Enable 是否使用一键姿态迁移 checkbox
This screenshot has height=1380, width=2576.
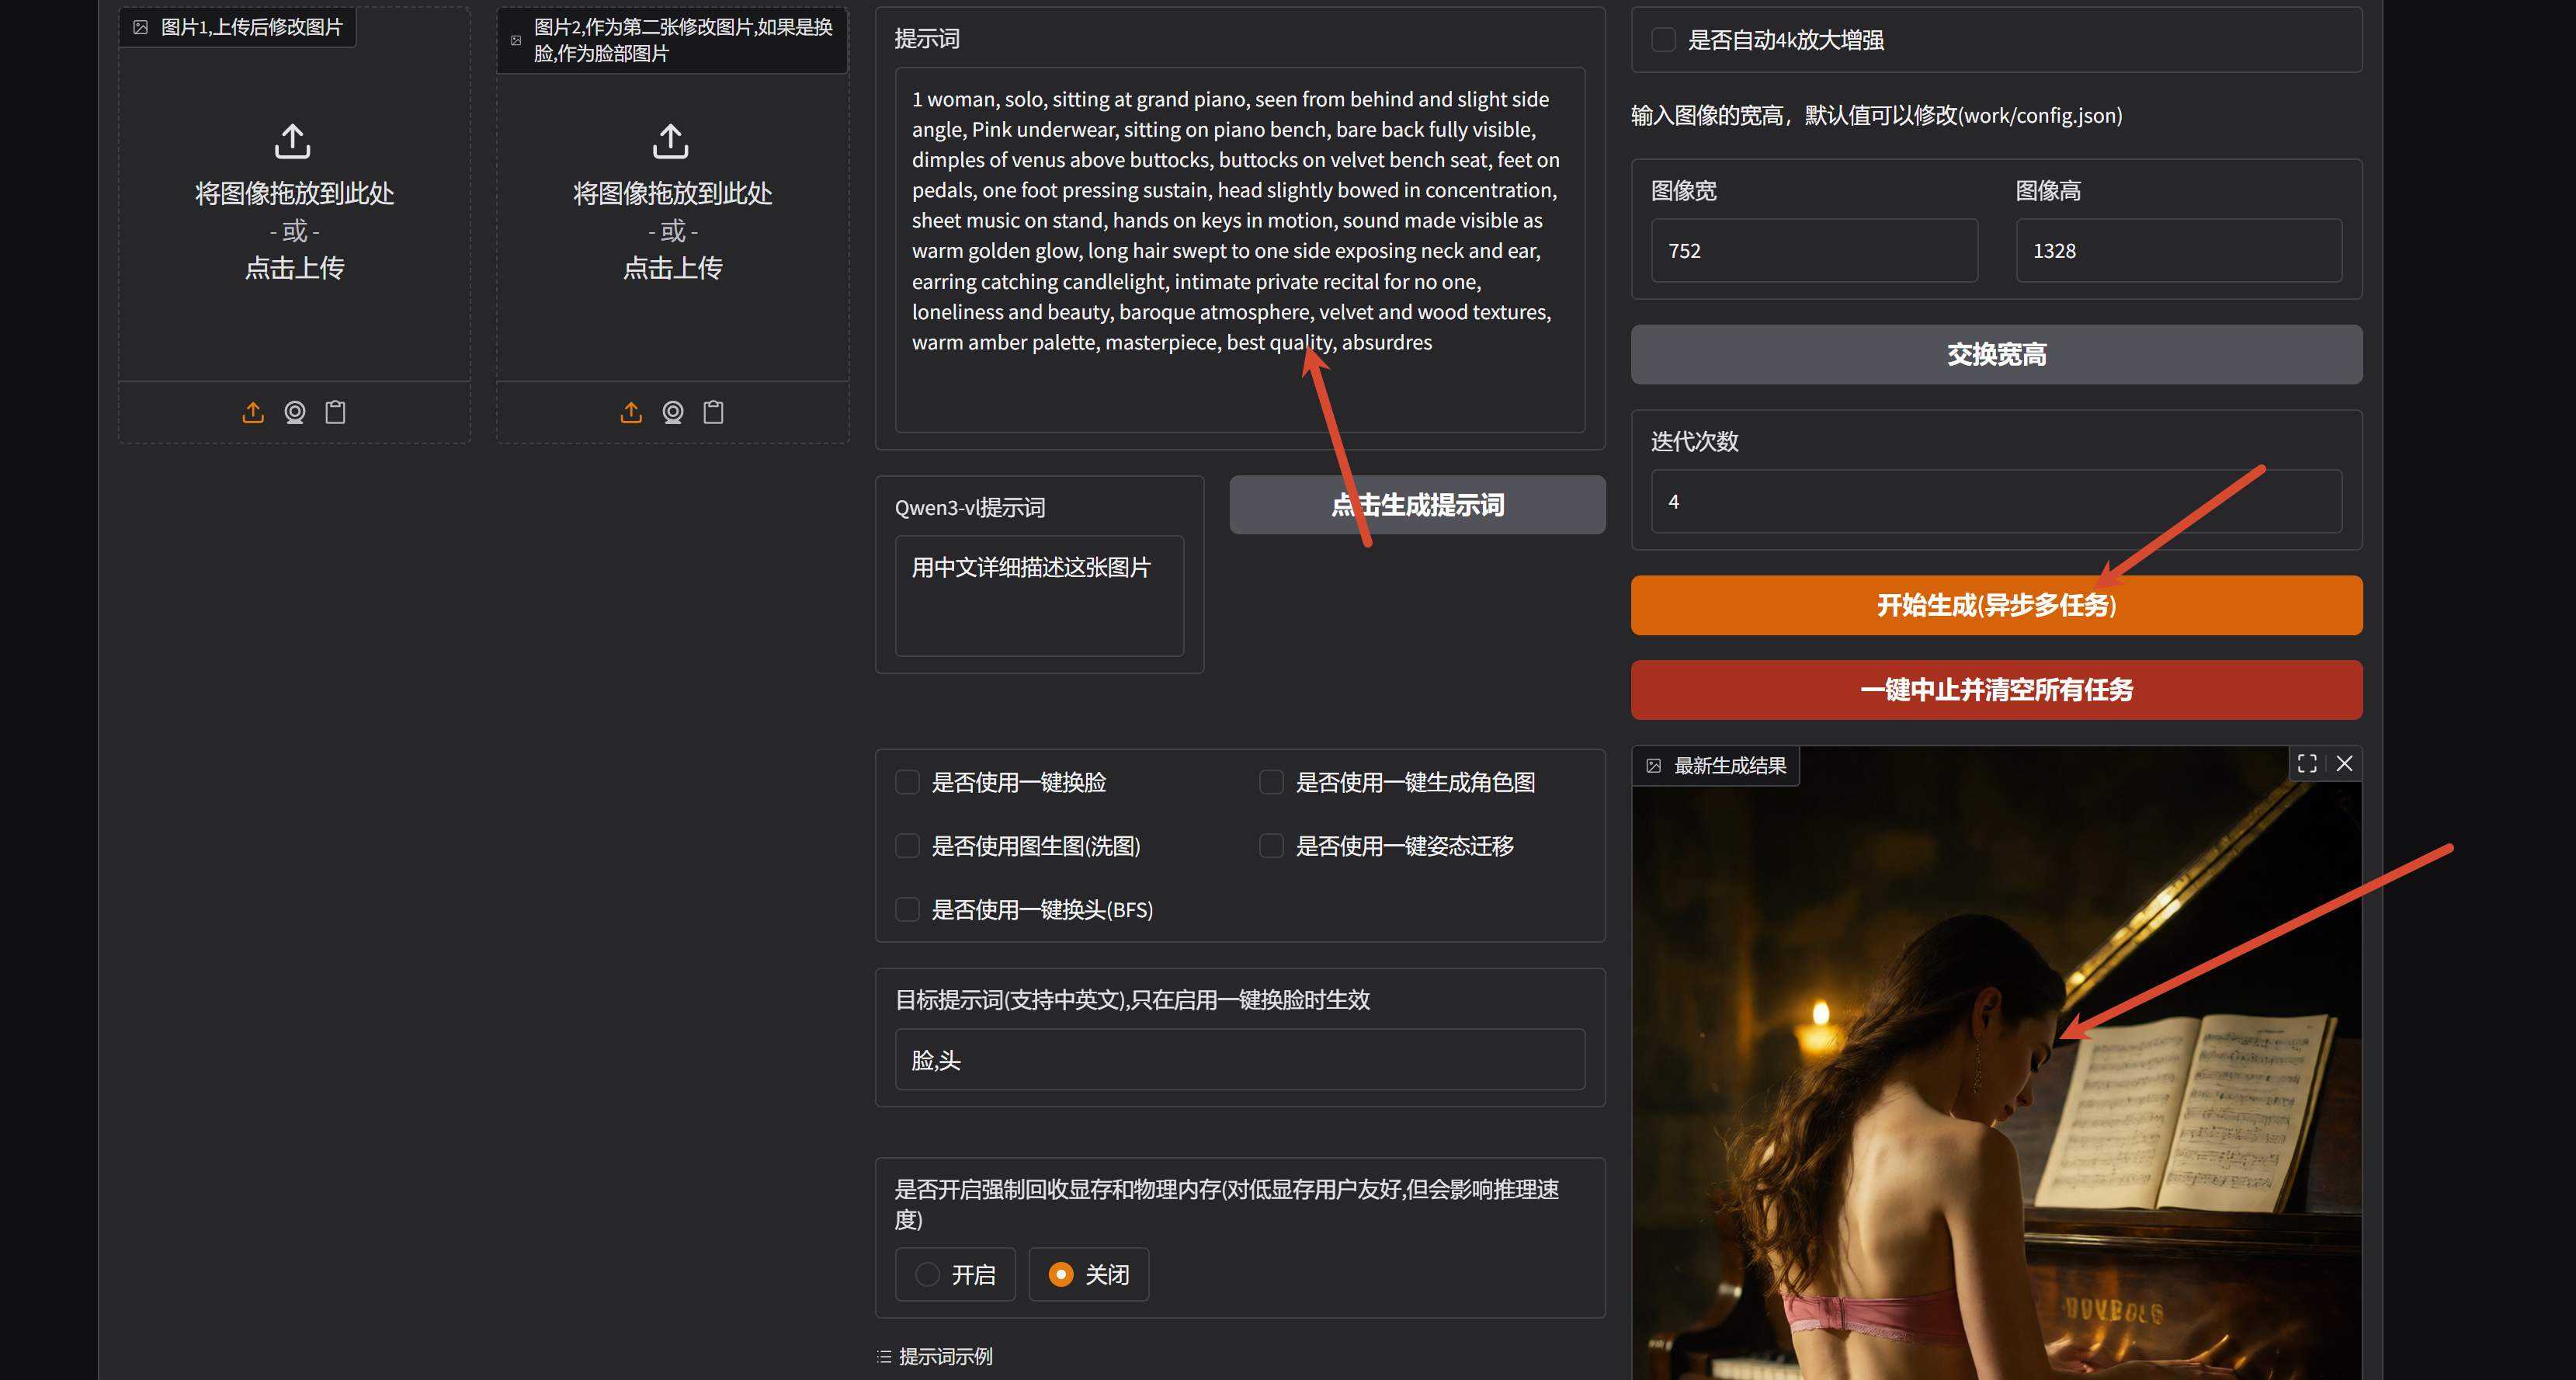point(1271,846)
